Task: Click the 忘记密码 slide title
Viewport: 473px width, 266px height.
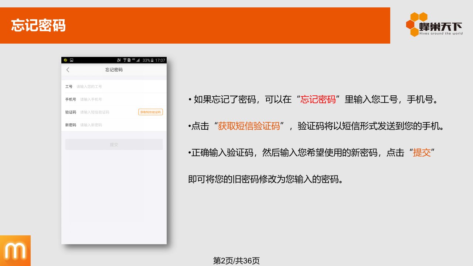Action: point(38,25)
